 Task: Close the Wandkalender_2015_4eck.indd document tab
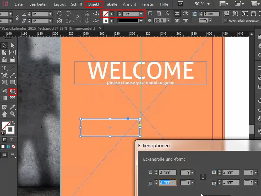coord(100,28)
